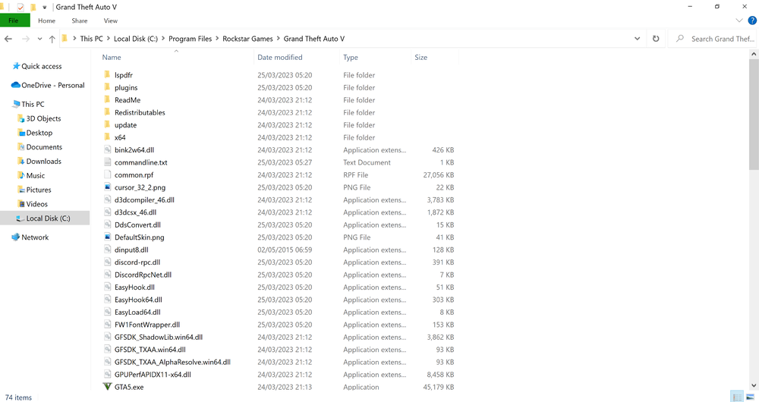The image size is (759, 402).
Task: Click the Network icon in sidebar
Action: coord(16,237)
